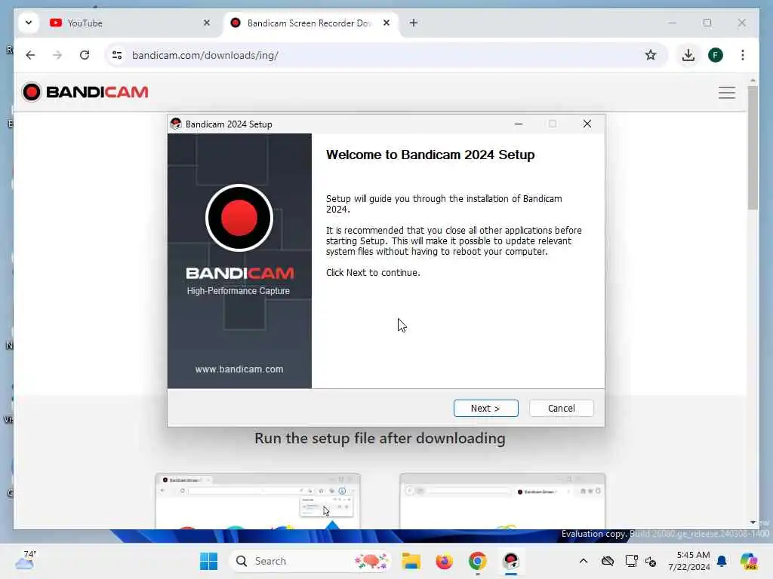Screen dimensions: 773x579
Task: Open the Copilot preview icon in taskbar
Action: coord(749,561)
